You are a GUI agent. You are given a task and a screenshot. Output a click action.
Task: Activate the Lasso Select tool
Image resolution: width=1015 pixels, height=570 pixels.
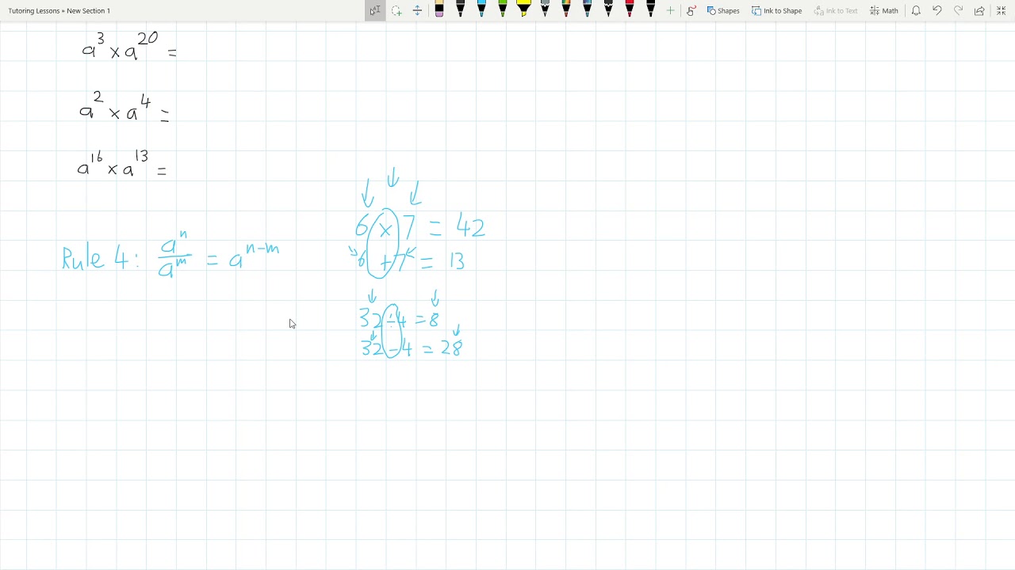(x=396, y=10)
